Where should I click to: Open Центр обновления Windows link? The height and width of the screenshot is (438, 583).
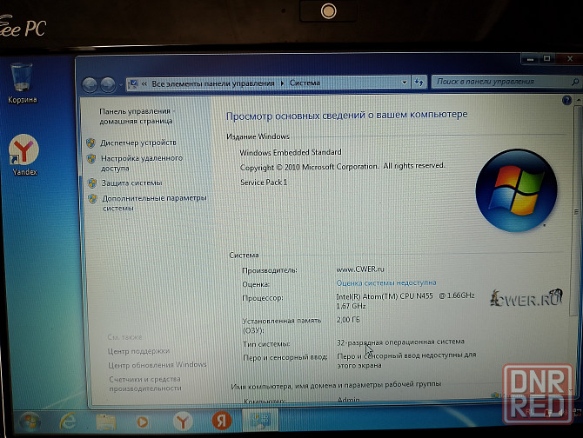click(157, 365)
